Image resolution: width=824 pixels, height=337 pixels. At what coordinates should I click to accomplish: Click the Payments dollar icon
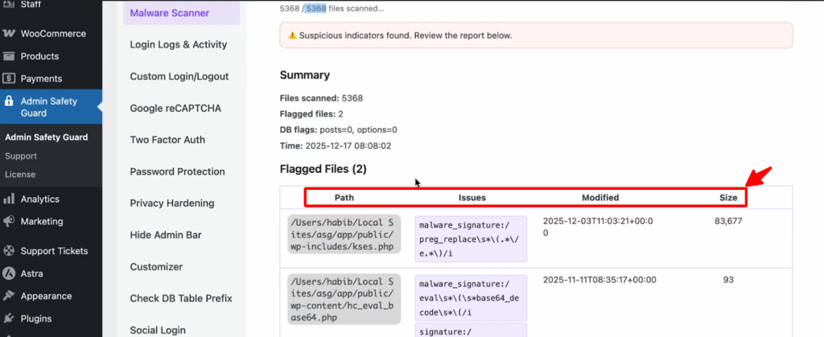click(x=9, y=79)
